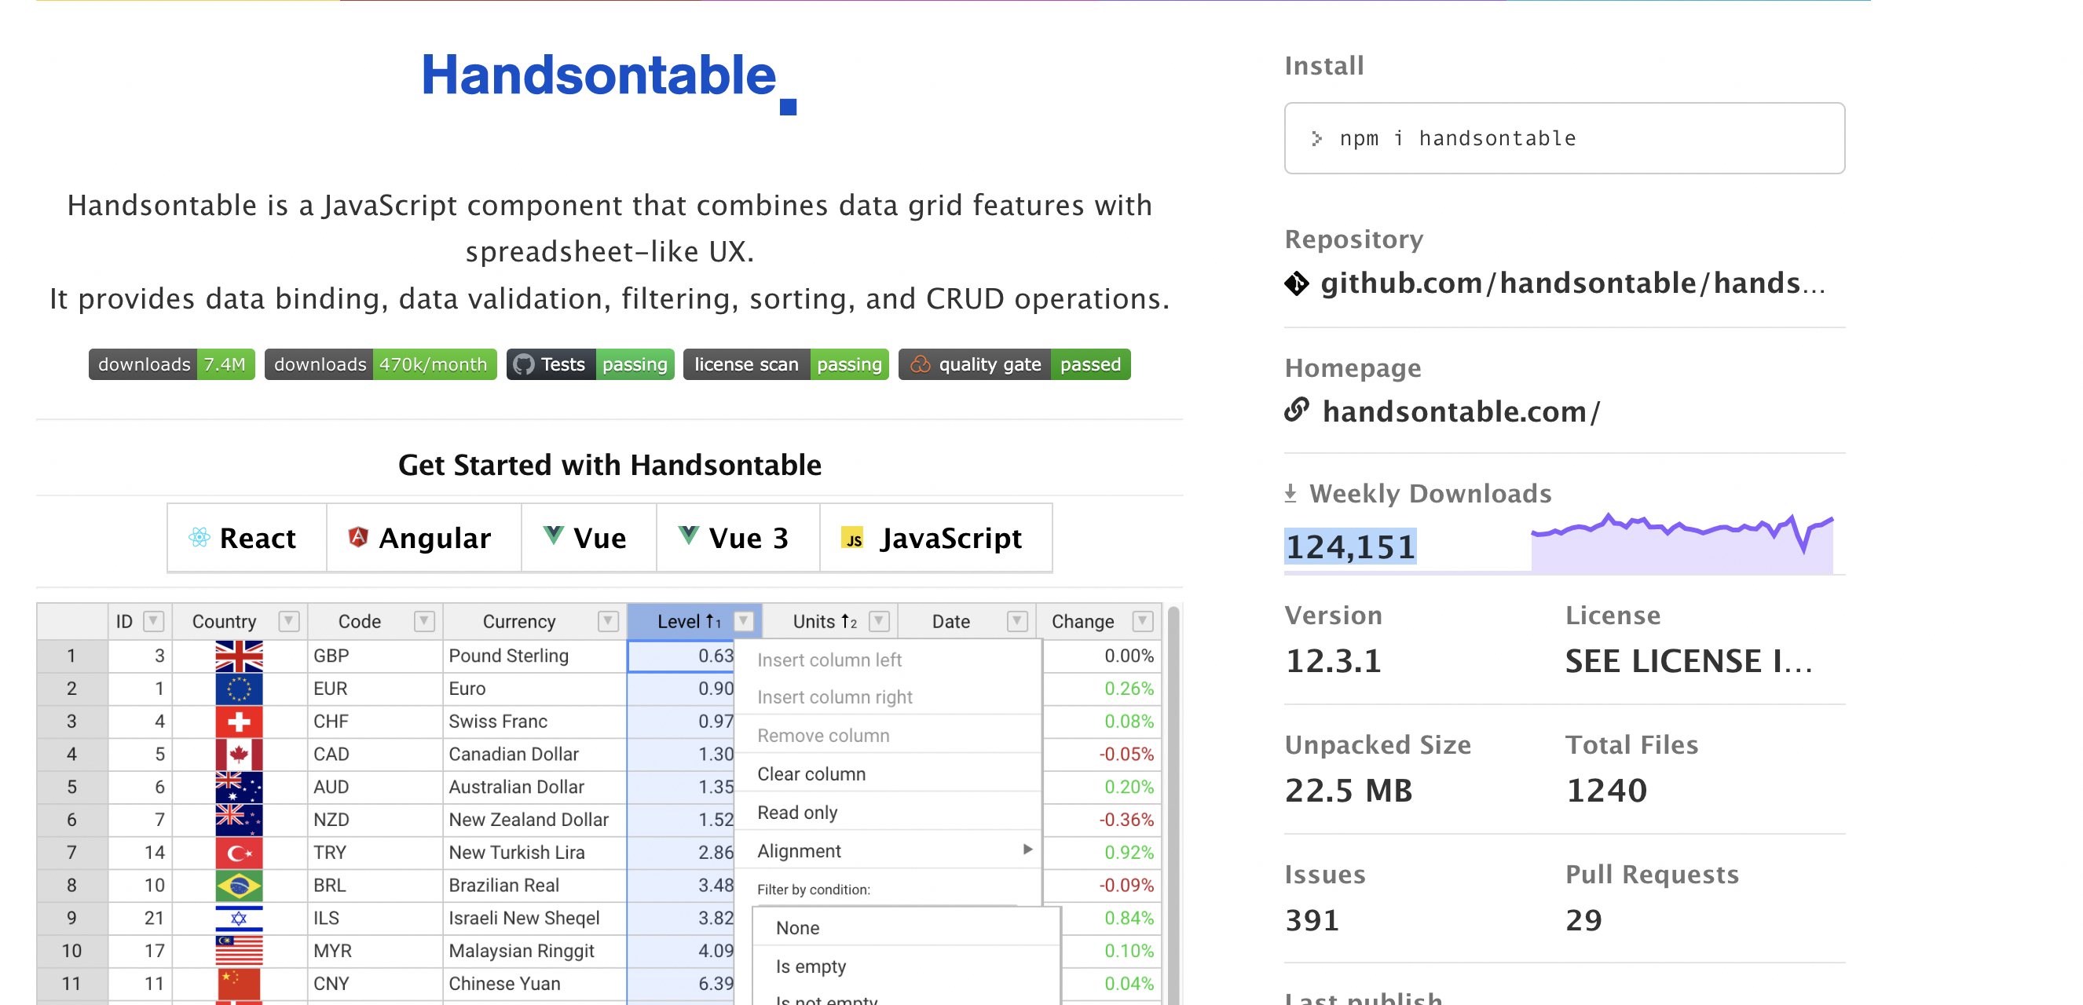Click the Pound Sterling currency cell
The width and height of the screenshot is (2083, 1005).
(x=535, y=656)
